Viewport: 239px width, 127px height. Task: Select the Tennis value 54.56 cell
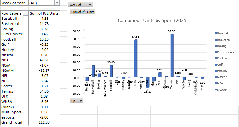point(44,91)
